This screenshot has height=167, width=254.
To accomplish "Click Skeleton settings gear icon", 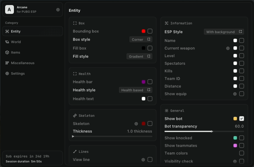I will [136, 124].
